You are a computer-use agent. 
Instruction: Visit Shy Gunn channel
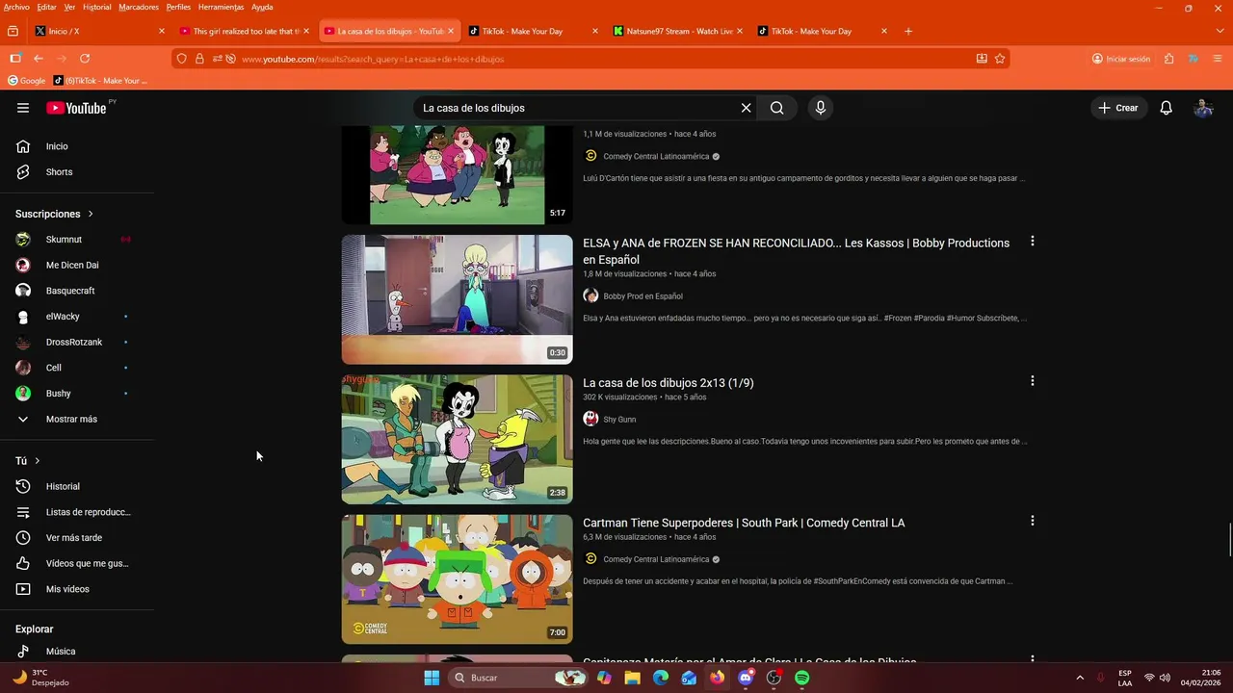(619, 420)
